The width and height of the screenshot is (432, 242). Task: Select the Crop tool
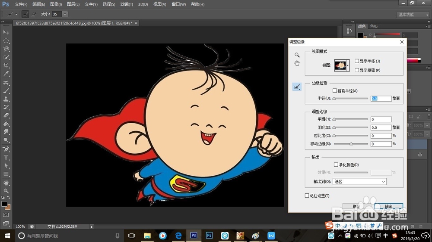click(x=6, y=65)
